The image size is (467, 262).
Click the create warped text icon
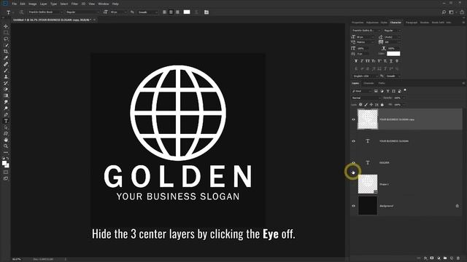(x=196, y=12)
